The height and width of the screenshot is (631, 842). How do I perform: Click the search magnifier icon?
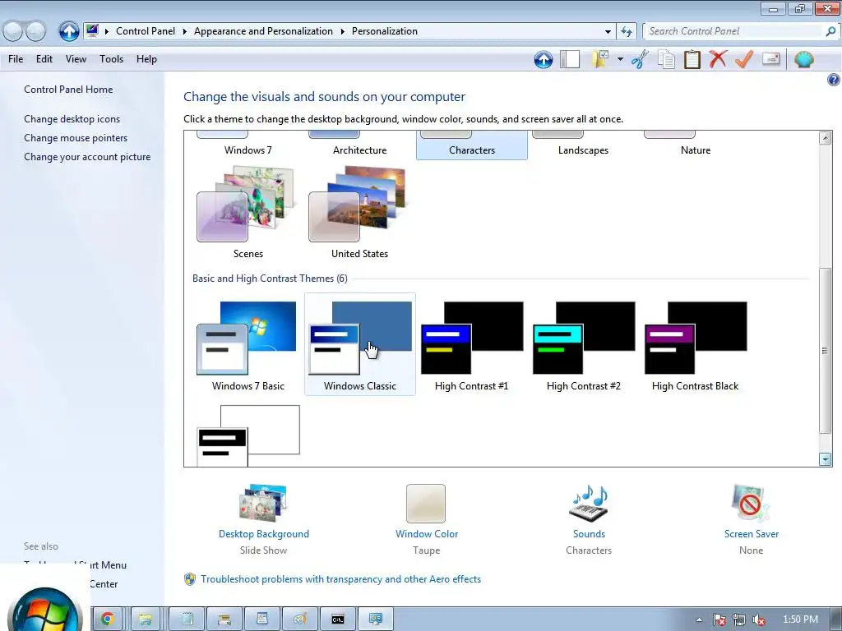830,31
